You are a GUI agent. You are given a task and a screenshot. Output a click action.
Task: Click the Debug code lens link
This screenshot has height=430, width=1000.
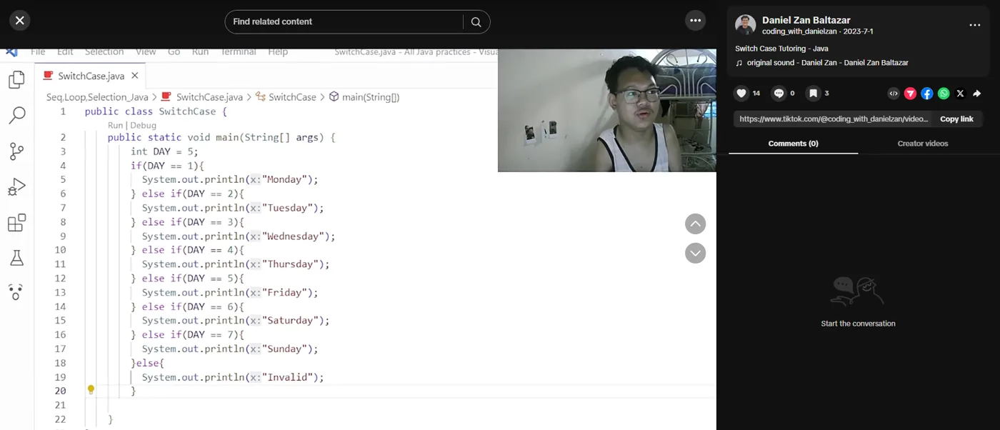pos(143,126)
